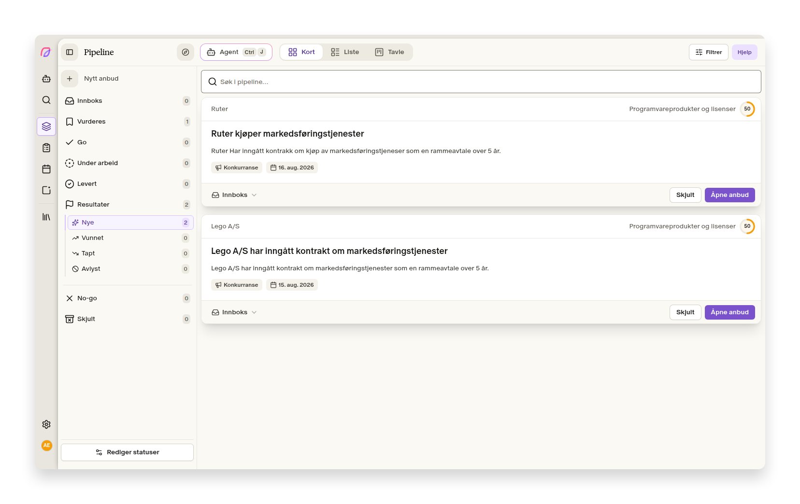This screenshot has width=800, height=504.
Task: Open the Innboks status in sidebar
Action: coord(128,101)
